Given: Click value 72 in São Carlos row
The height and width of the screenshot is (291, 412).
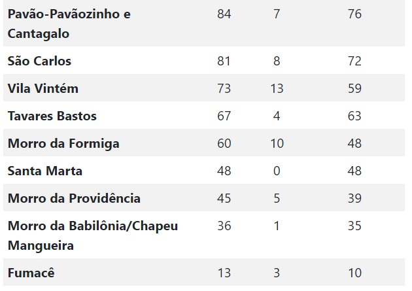Looking at the screenshot, I should tap(354, 61).
